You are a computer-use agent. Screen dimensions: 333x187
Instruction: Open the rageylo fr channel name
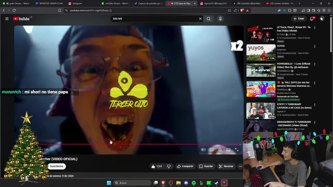pos(281,111)
